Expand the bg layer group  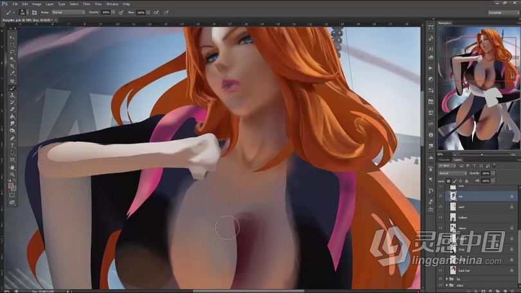click(x=446, y=279)
